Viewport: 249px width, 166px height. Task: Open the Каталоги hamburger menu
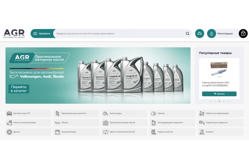coord(42,34)
